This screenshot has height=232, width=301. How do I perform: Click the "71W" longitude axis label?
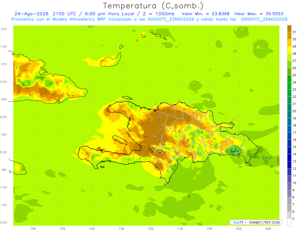tap(180, 229)
